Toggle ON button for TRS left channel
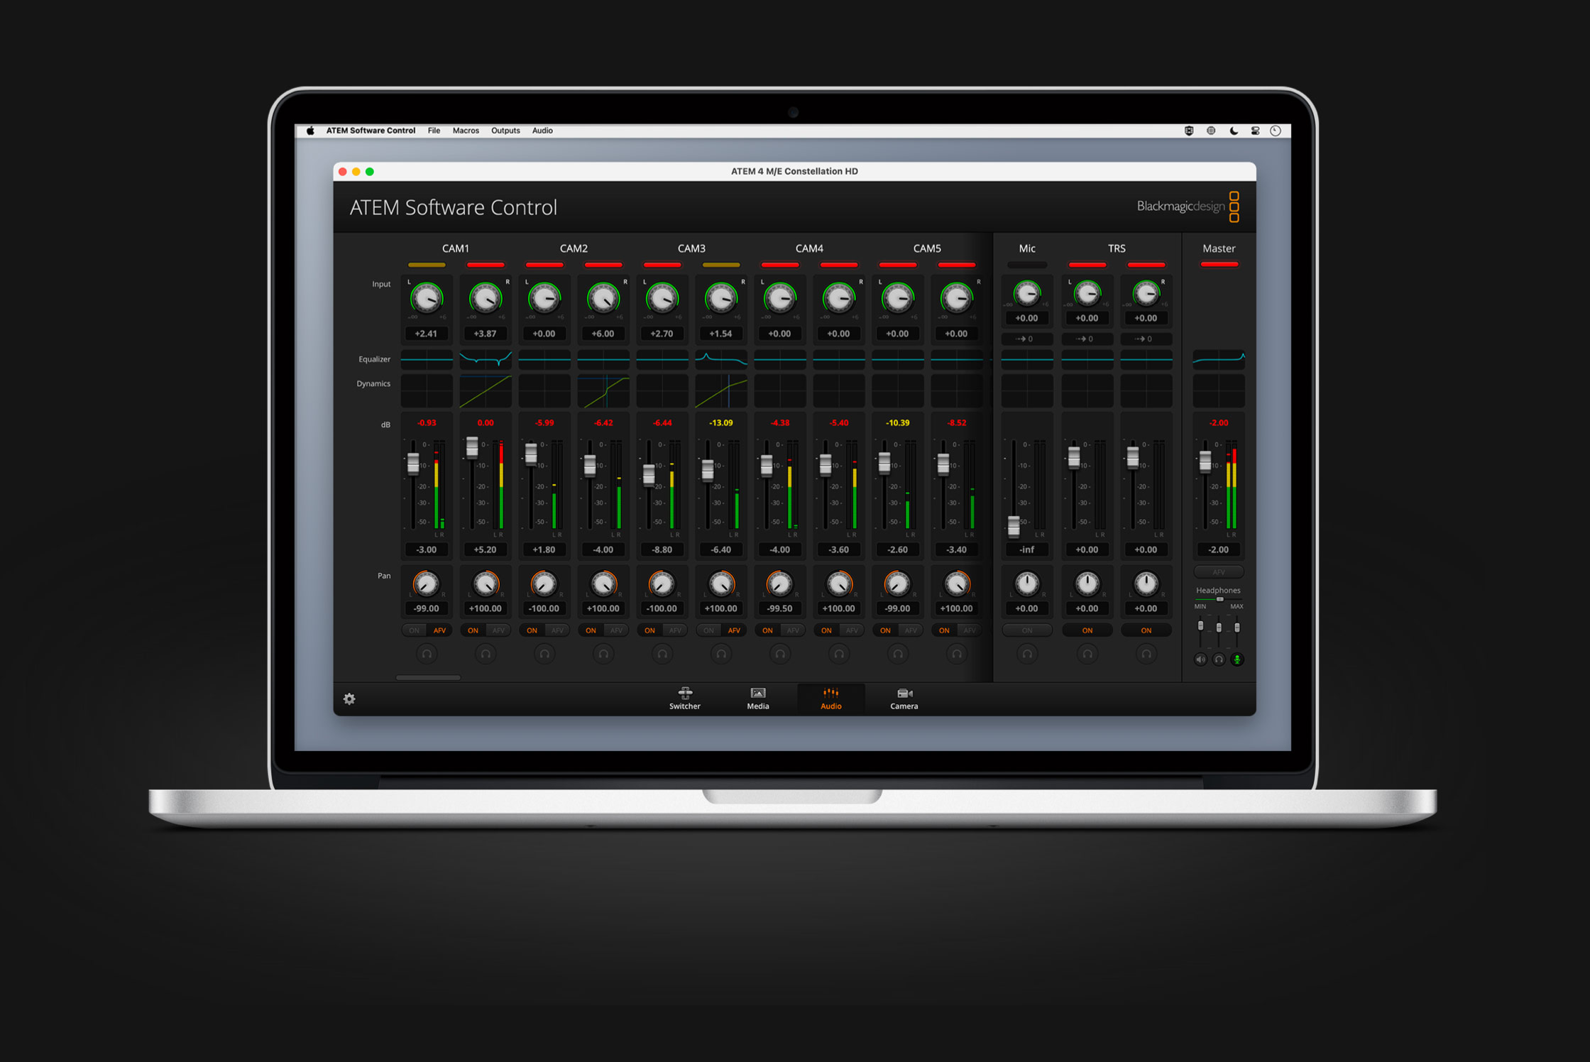This screenshot has width=1590, height=1062. click(x=1087, y=630)
